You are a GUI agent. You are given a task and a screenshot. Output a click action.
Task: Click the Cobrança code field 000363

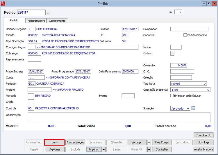point(34,53)
